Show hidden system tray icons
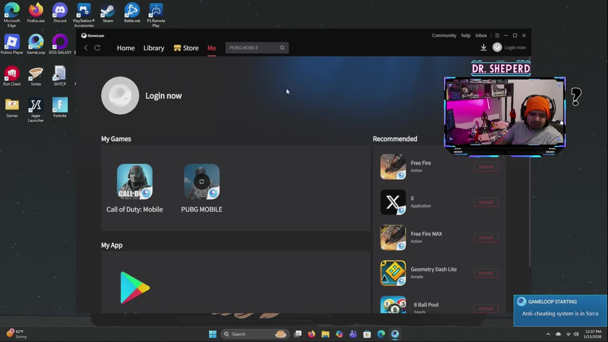This screenshot has width=608, height=342. pos(548,334)
